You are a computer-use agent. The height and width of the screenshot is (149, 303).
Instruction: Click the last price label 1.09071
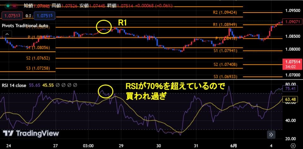pos(292,21)
